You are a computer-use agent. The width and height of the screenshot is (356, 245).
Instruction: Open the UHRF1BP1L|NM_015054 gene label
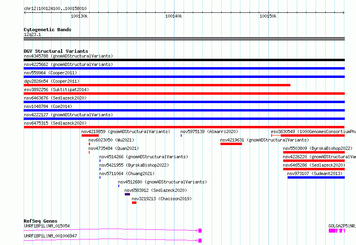[47, 226]
